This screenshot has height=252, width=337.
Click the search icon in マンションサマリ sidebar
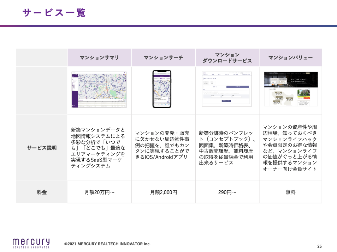tap(72, 76)
